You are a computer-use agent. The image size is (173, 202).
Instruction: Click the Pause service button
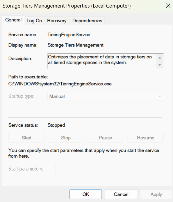[106, 138]
